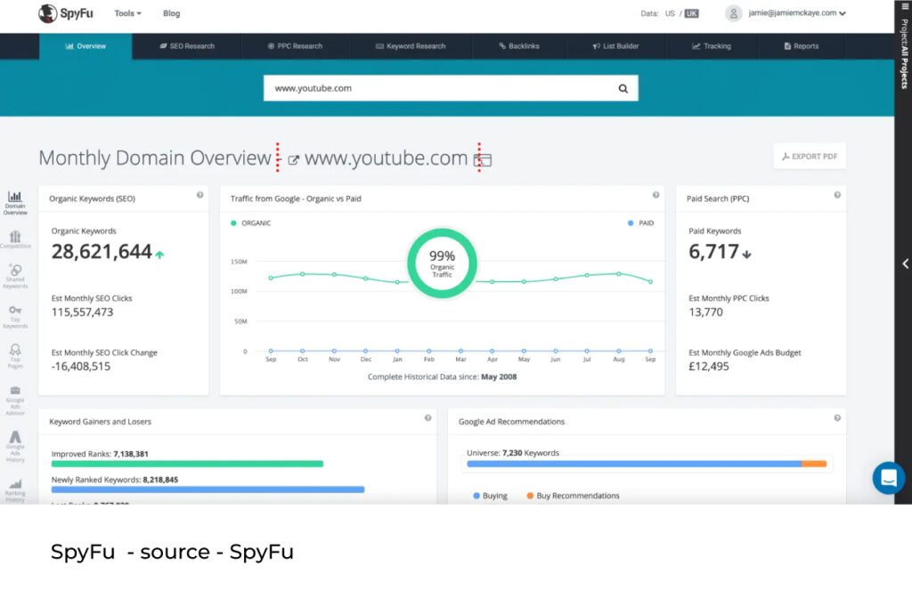Toggle the ORGANIC series in chart legend
The height and width of the screenshot is (590, 912).
tap(250, 223)
